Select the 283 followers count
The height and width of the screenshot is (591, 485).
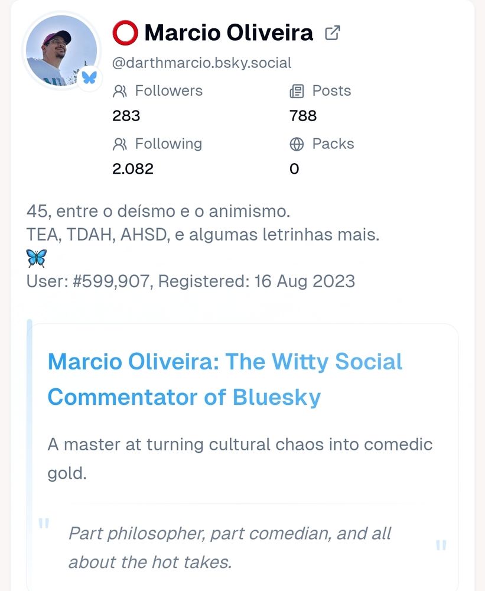(126, 116)
